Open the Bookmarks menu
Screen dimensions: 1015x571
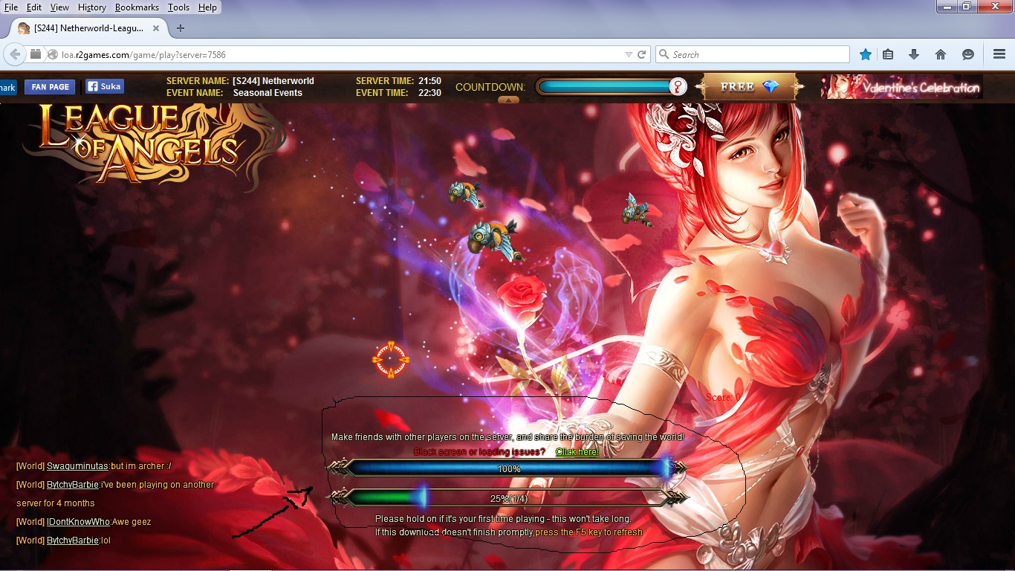(x=137, y=7)
